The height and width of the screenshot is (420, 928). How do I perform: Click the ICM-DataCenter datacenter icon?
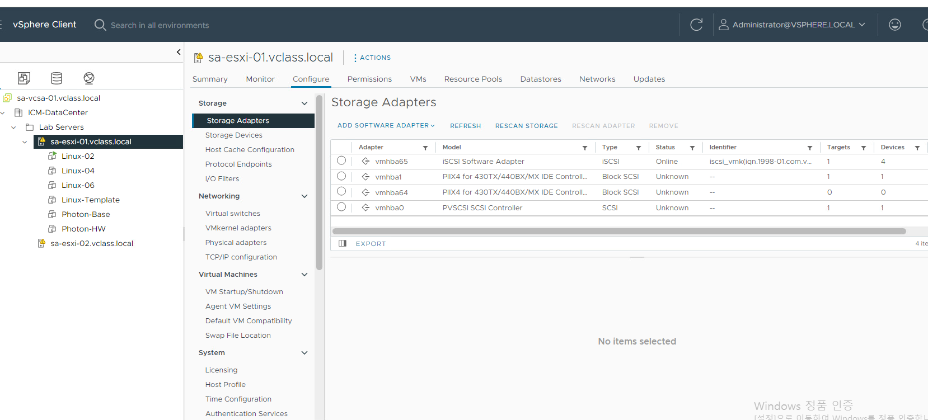click(x=18, y=112)
